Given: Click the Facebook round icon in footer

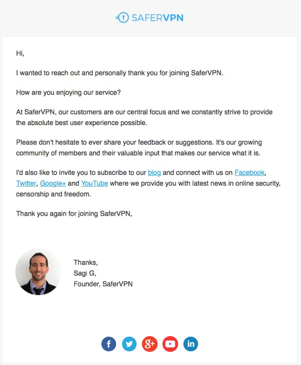Looking at the screenshot, I should point(109,344).
